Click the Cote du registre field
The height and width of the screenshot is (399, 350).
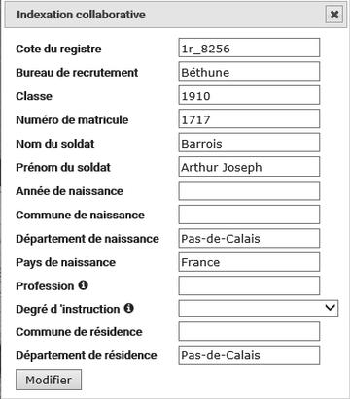pos(249,48)
